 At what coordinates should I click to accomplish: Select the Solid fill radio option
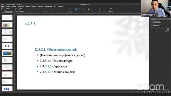point(152,21)
